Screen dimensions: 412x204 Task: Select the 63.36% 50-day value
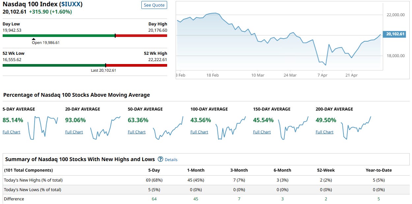(138, 120)
